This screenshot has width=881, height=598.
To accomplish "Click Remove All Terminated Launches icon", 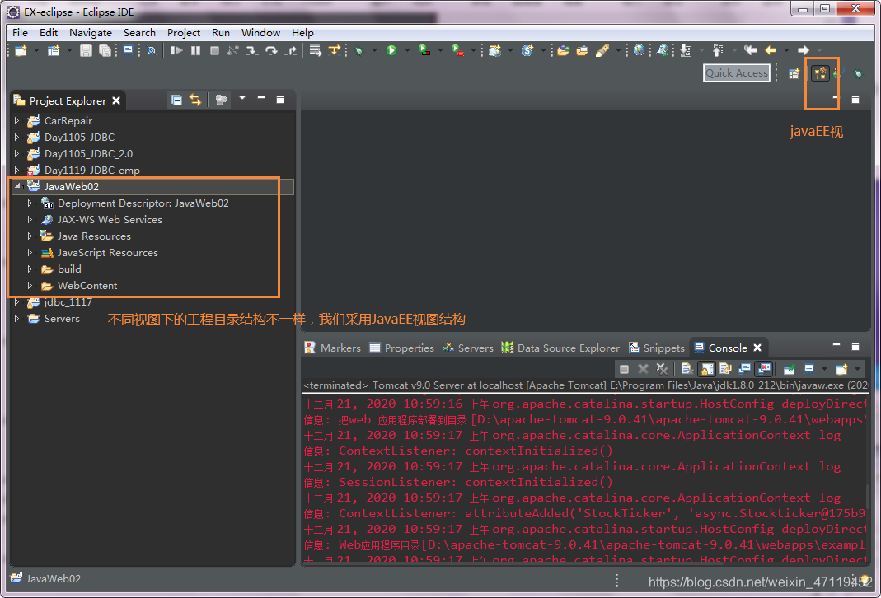I will (x=662, y=369).
